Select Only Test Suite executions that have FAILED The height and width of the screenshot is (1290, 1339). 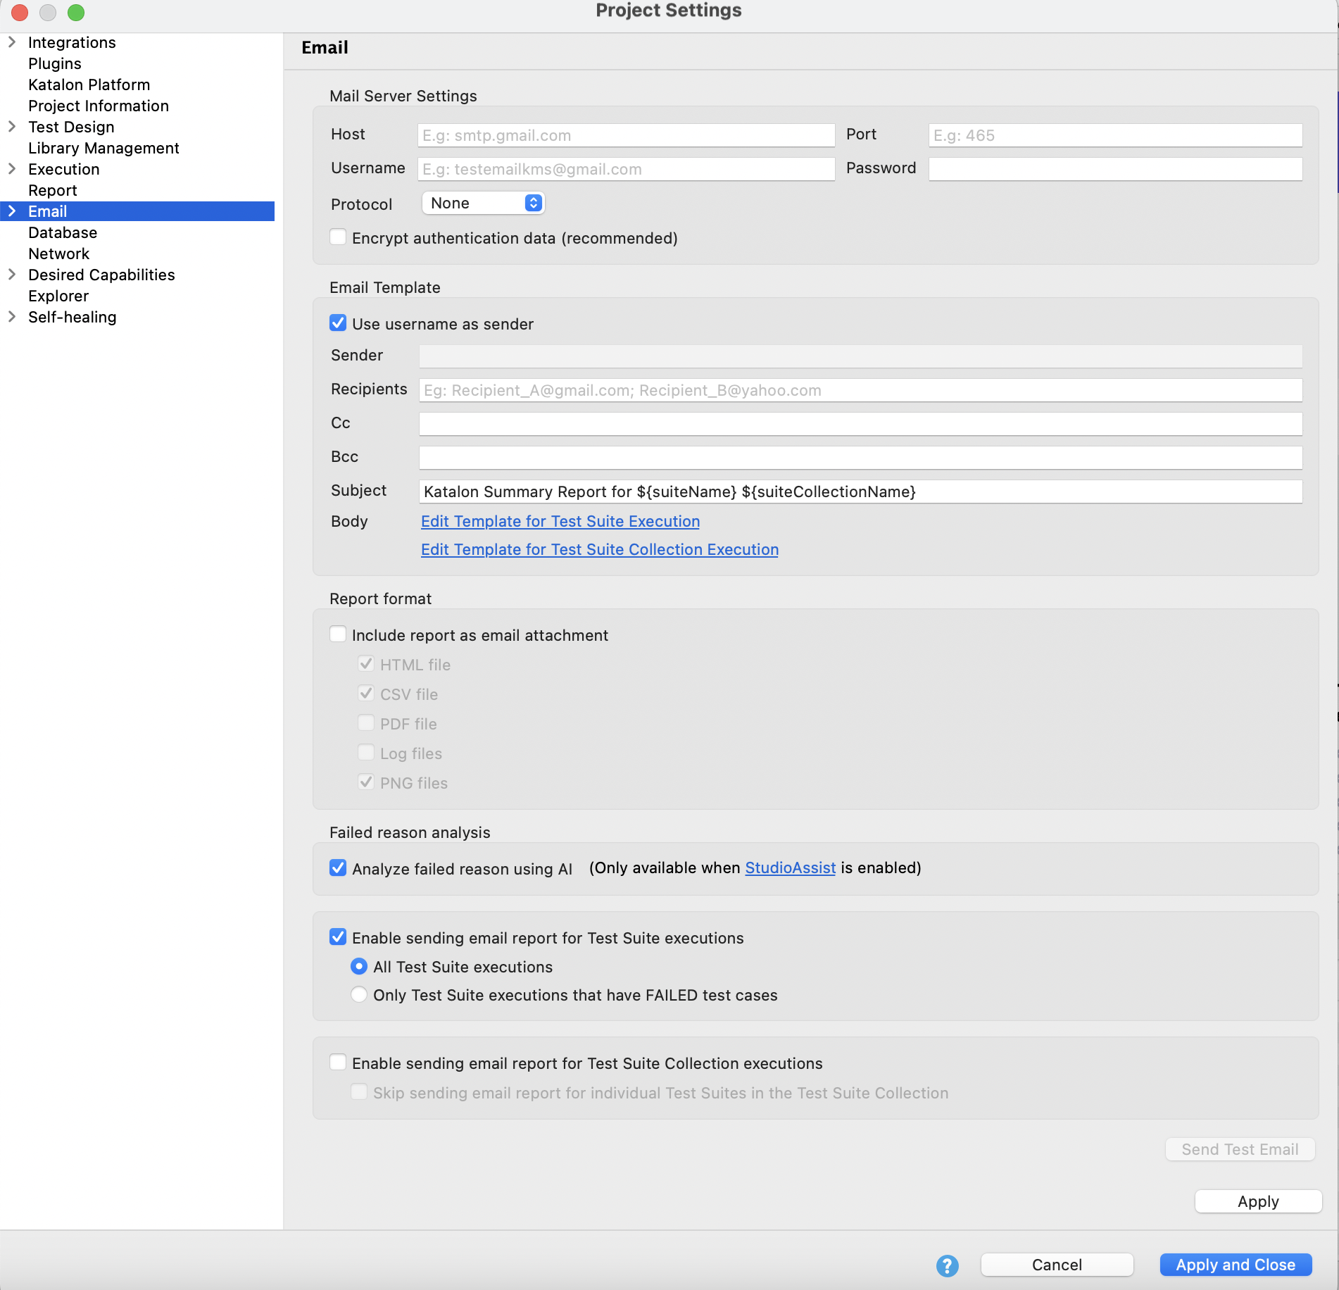tap(359, 994)
